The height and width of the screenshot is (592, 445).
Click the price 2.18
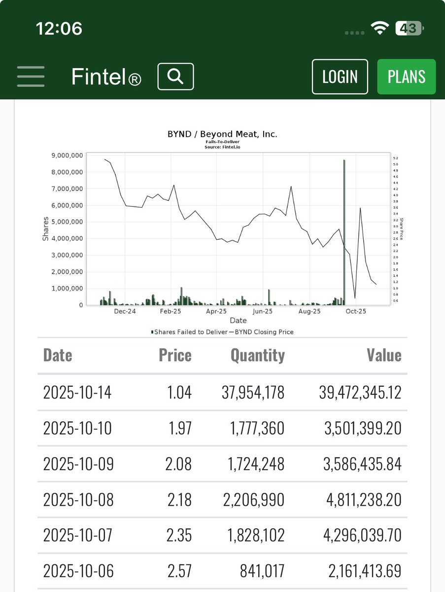(178, 500)
